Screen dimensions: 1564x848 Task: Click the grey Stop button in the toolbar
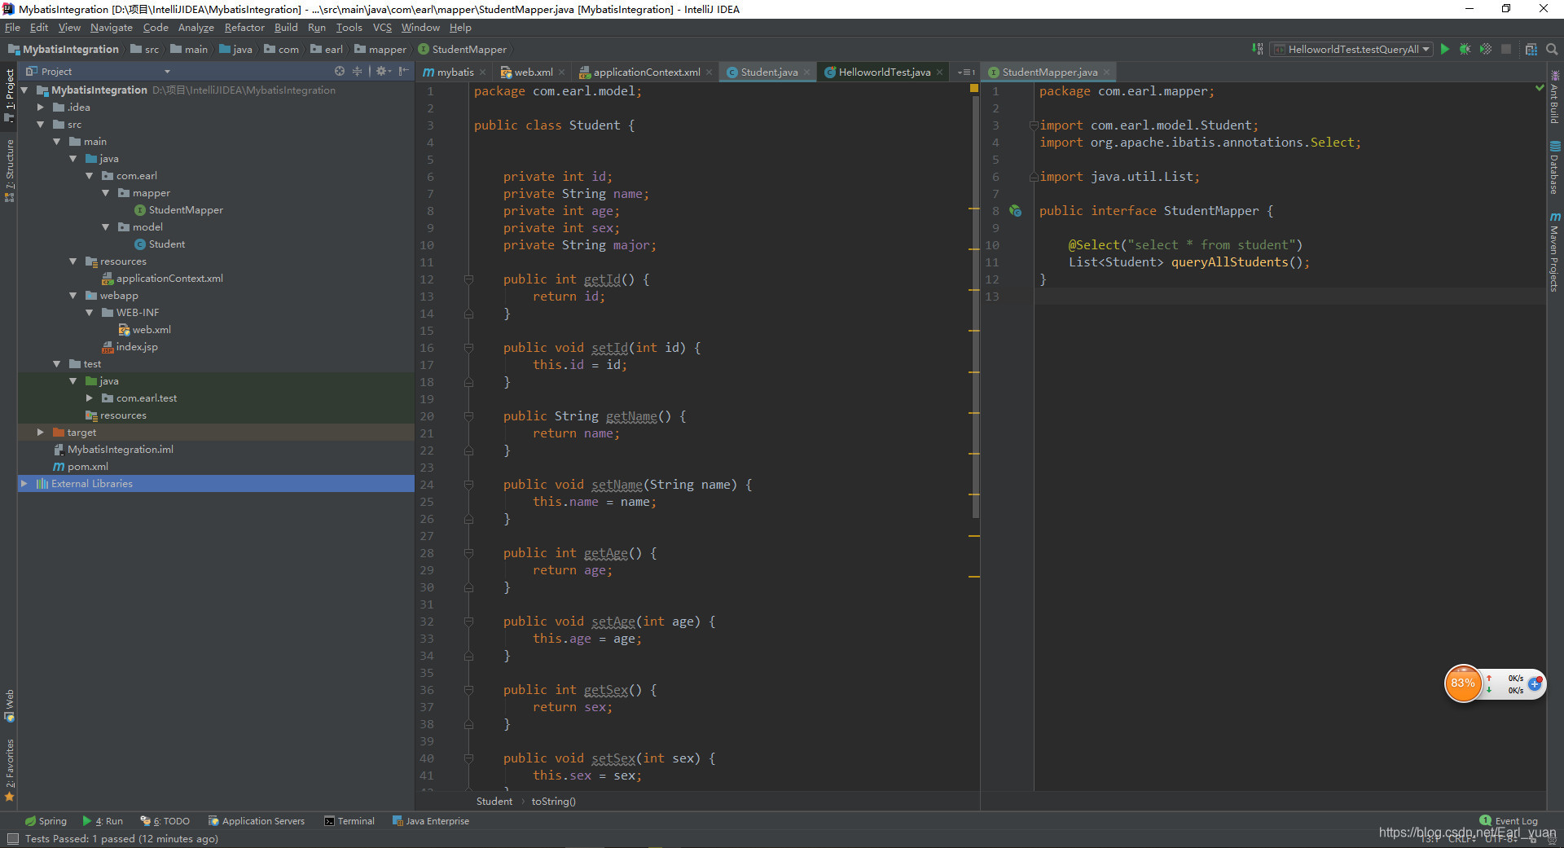[x=1506, y=49]
